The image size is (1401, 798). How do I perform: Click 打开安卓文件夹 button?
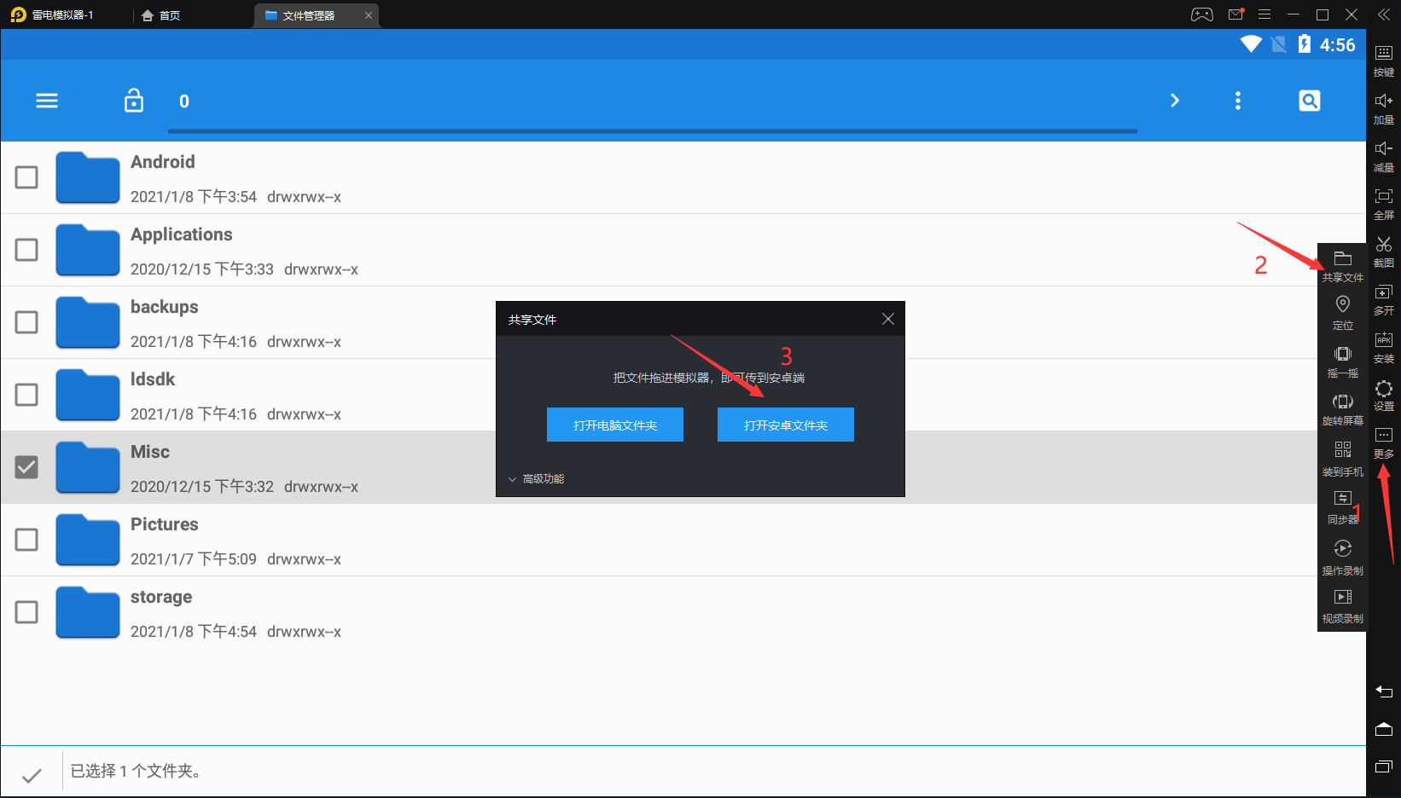pyautogui.click(x=785, y=425)
